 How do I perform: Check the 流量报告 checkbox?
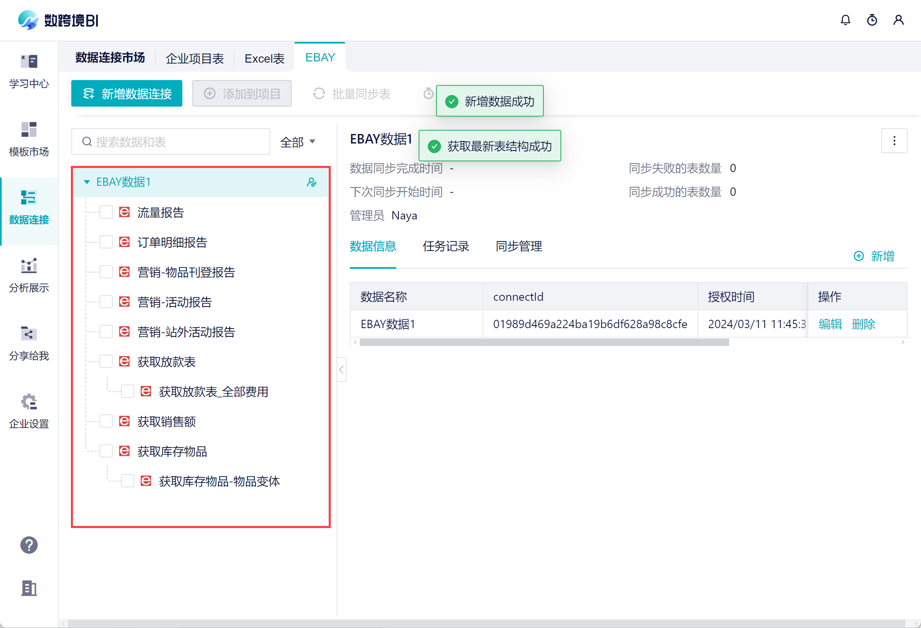pyautogui.click(x=106, y=212)
